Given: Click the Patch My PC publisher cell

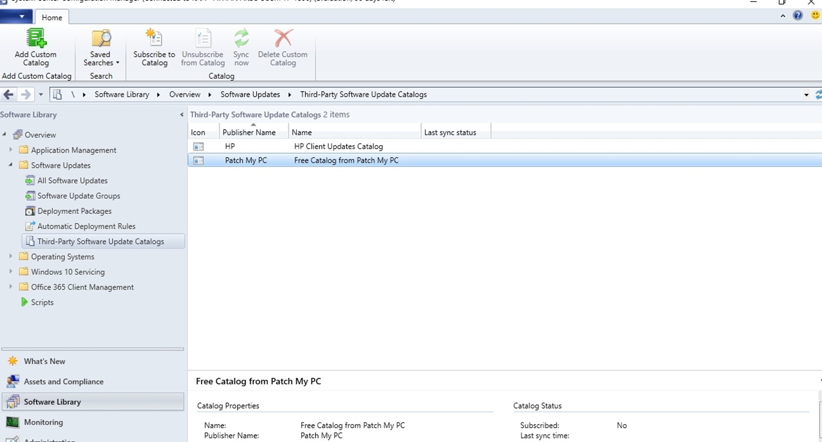Looking at the screenshot, I should point(246,160).
